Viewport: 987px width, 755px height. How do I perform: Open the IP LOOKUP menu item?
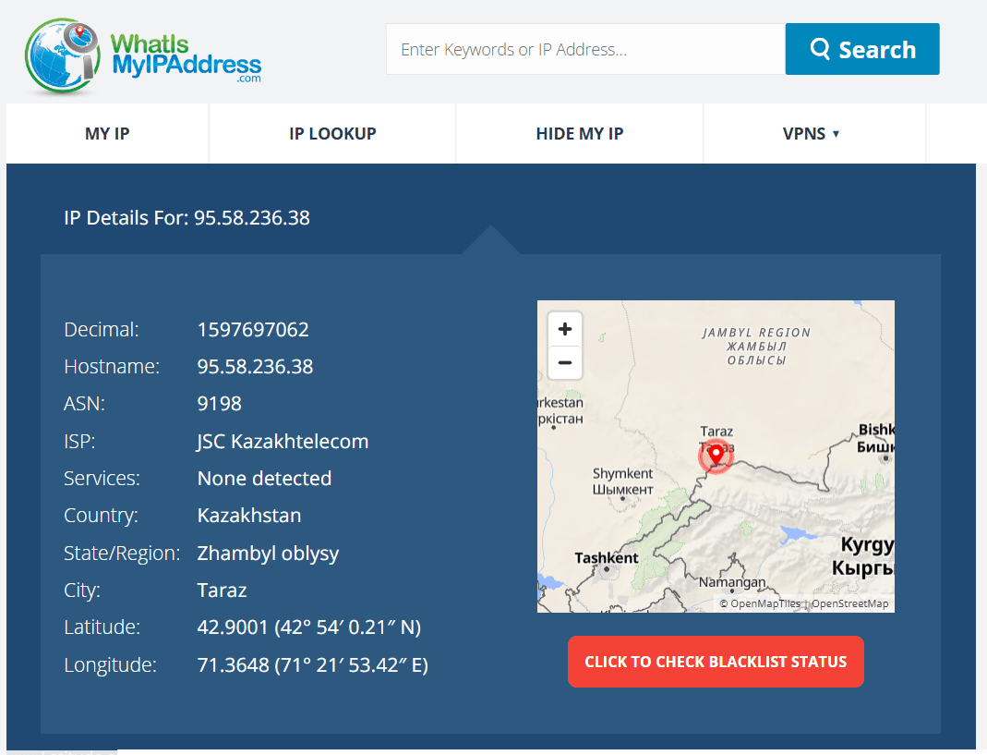click(332, 134)
